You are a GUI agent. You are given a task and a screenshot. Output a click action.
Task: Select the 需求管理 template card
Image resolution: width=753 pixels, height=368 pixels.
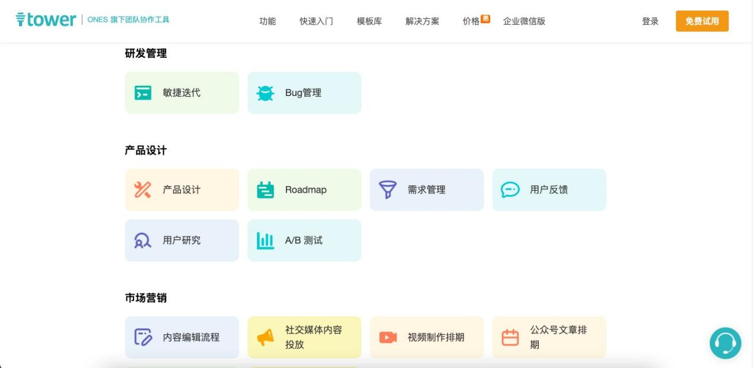click(x=427, y=190)
